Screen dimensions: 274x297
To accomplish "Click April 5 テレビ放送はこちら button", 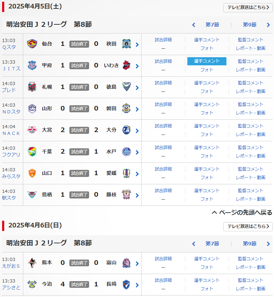I will pos(248,7).
